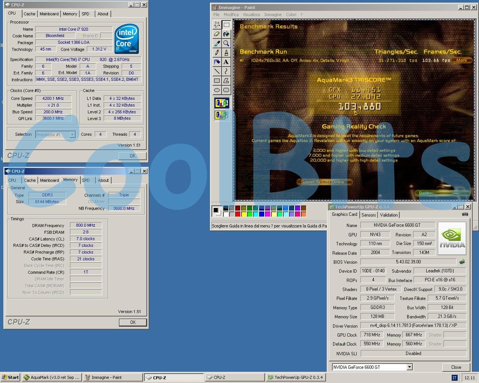Screen dimensions: 479x383
Task: Choose the Fill With Color bucket tool
Action: pos(226,34)
